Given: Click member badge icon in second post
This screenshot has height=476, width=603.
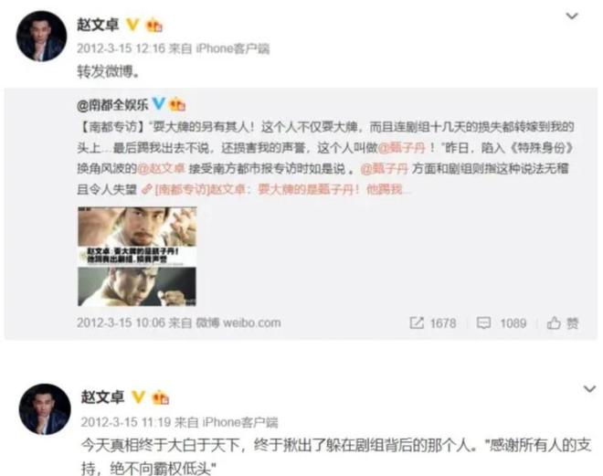Looking at the screenshot, I should [161, 397].
